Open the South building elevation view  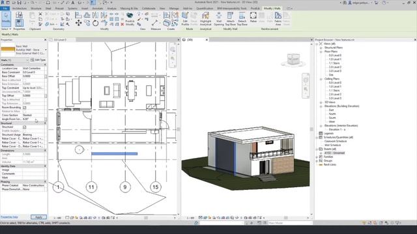pyautogui.click(x=332, y=118)
